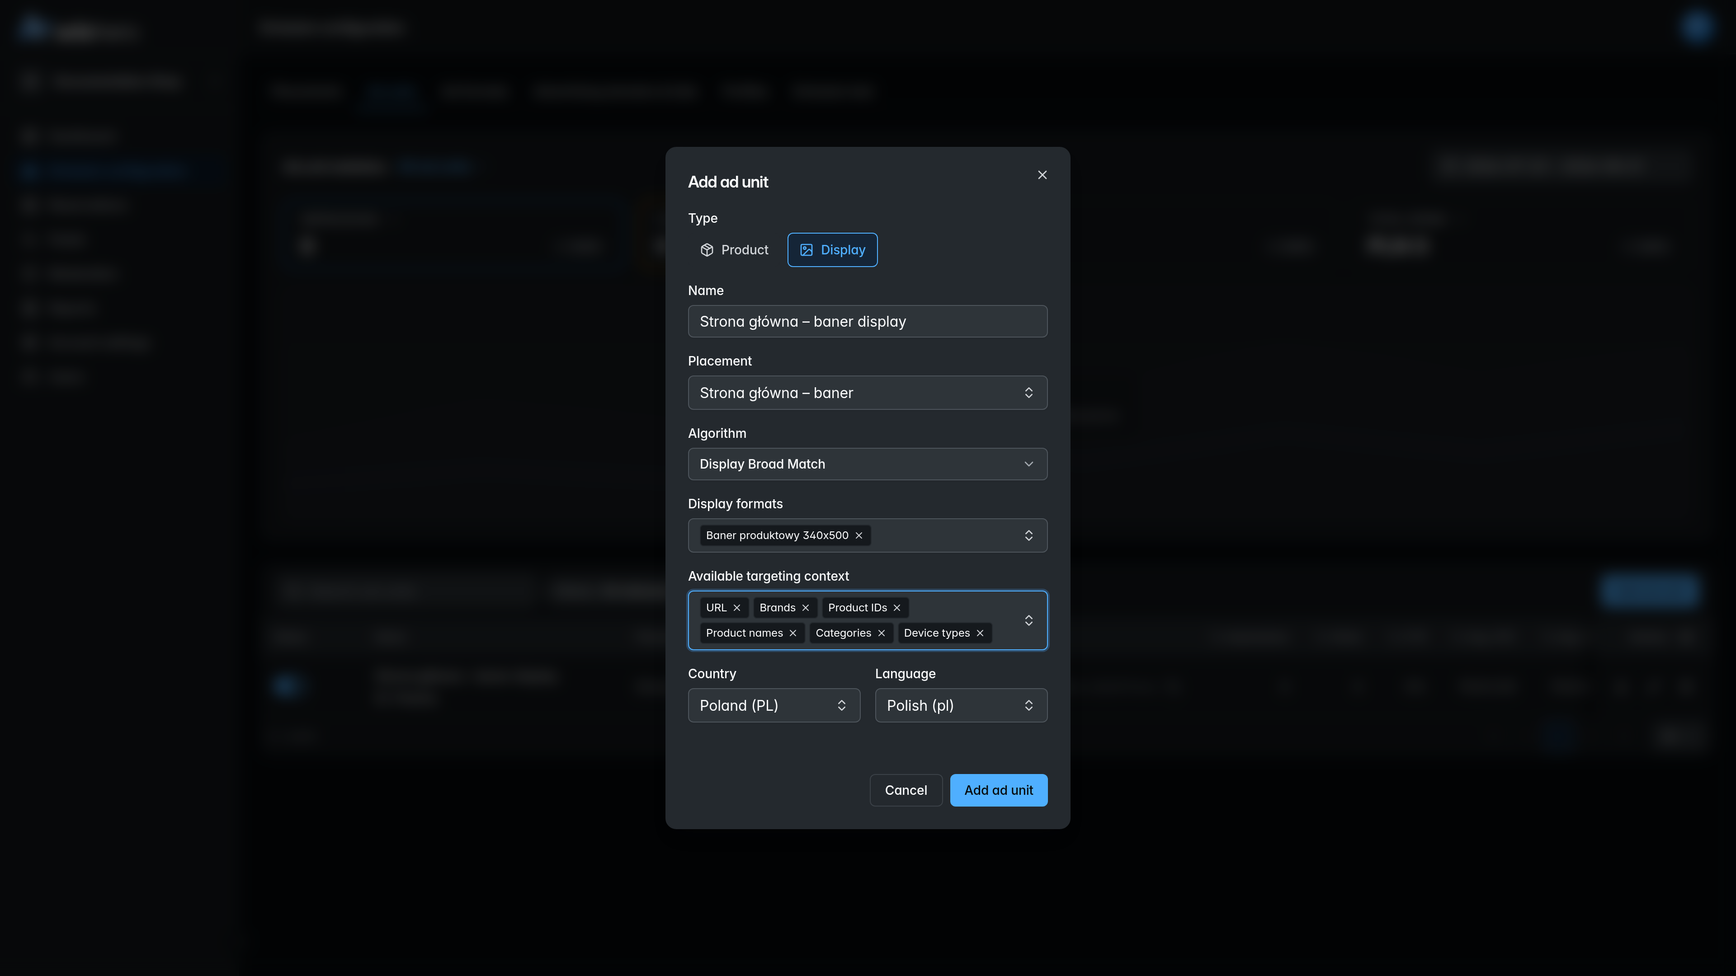The width and height of the screenshot is (1736, 976).
Task: Select the Display type option
Action: [x=832, y=250]
